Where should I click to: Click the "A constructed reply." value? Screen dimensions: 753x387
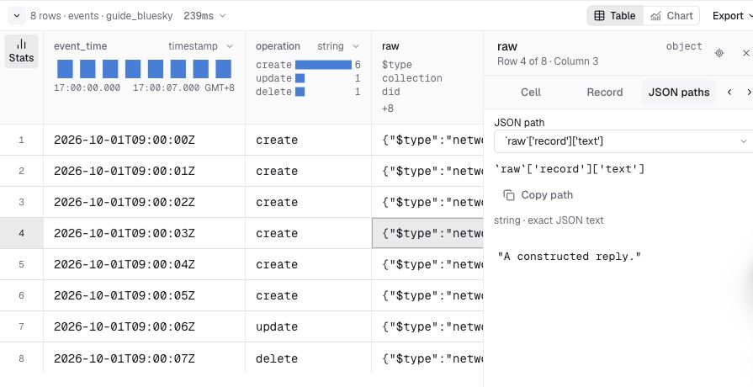pyautogui.click(x=570, y=257)
